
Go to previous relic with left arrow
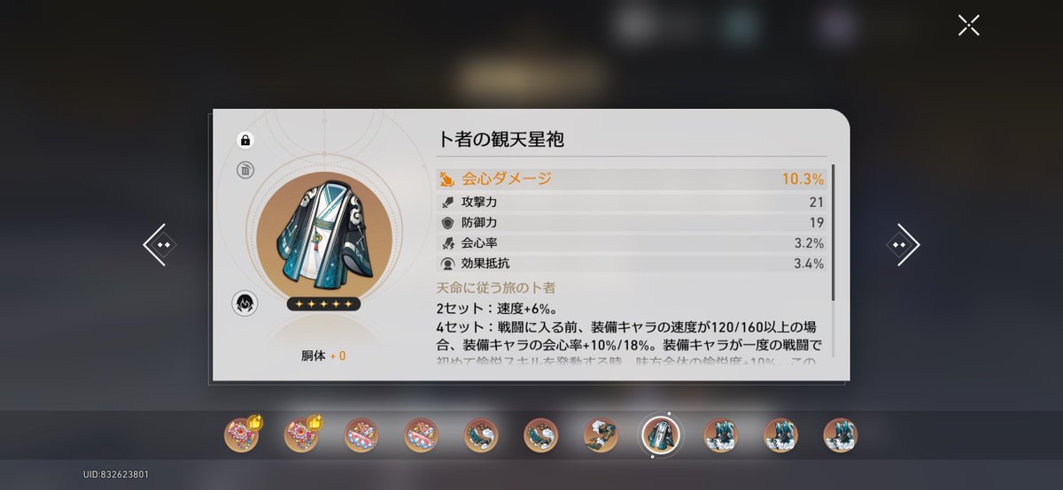(159, 244)
